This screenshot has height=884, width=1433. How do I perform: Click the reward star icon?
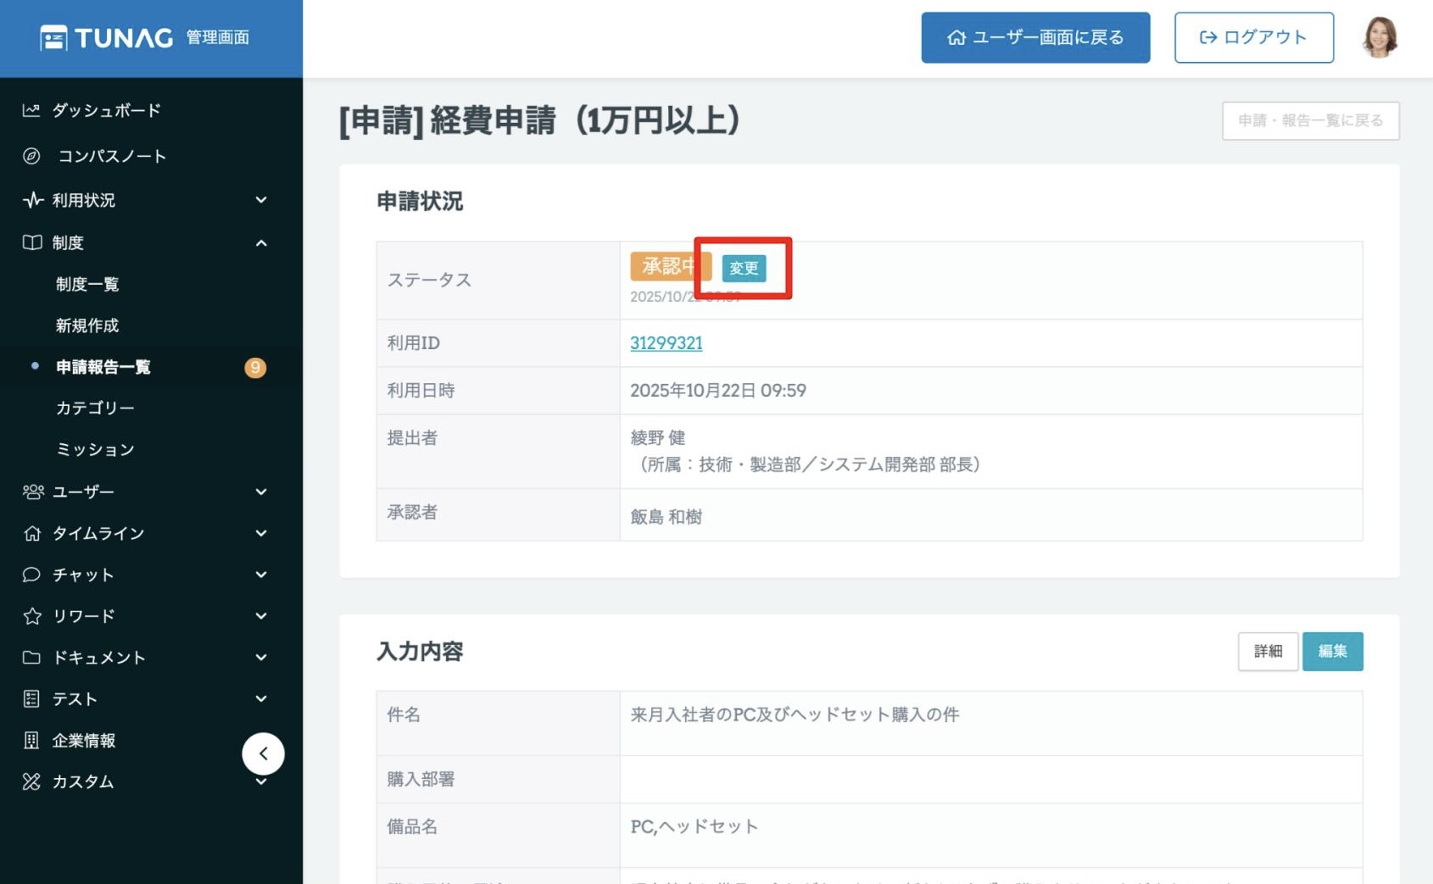(31, 616)
